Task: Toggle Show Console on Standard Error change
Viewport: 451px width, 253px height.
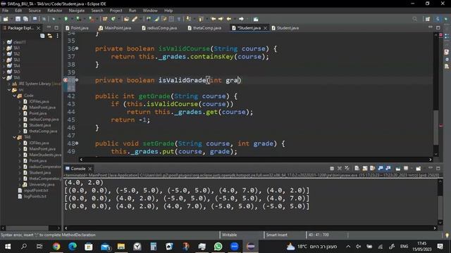Action: coord(388,169)
